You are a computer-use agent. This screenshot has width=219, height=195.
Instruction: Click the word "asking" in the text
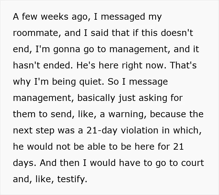(x=153, y=98)
